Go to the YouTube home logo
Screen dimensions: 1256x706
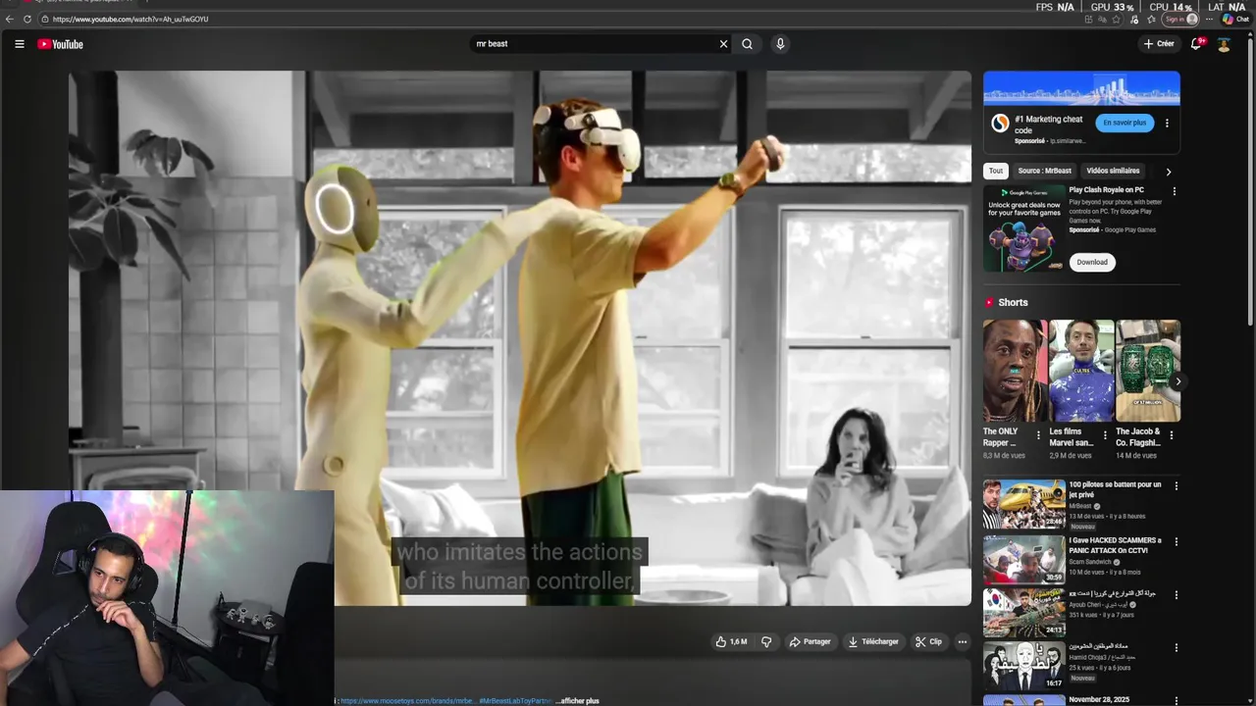point(60,44)
